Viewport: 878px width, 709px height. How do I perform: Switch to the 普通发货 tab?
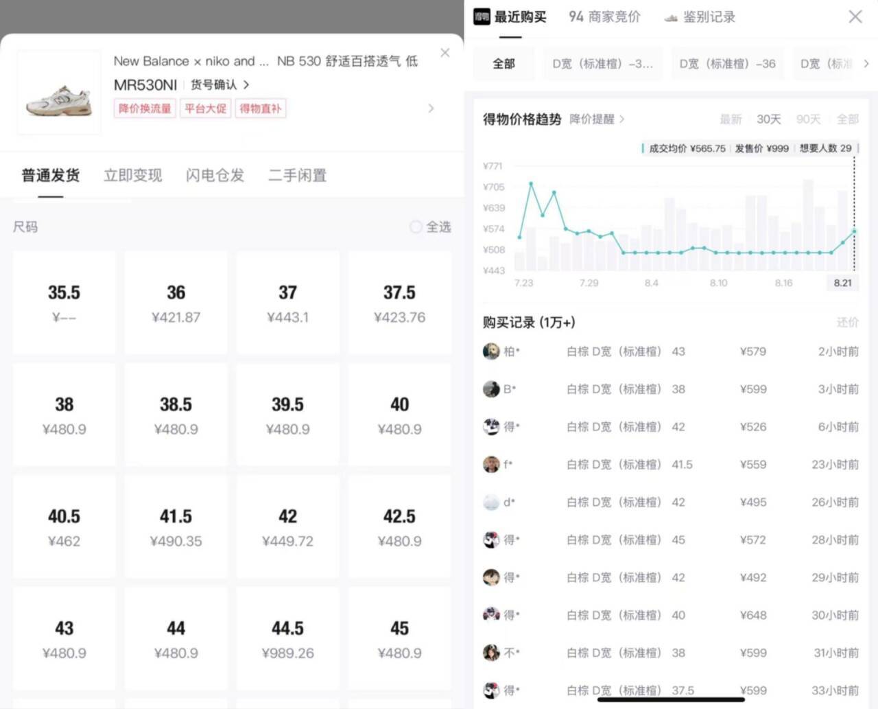(x=51, y=176)
